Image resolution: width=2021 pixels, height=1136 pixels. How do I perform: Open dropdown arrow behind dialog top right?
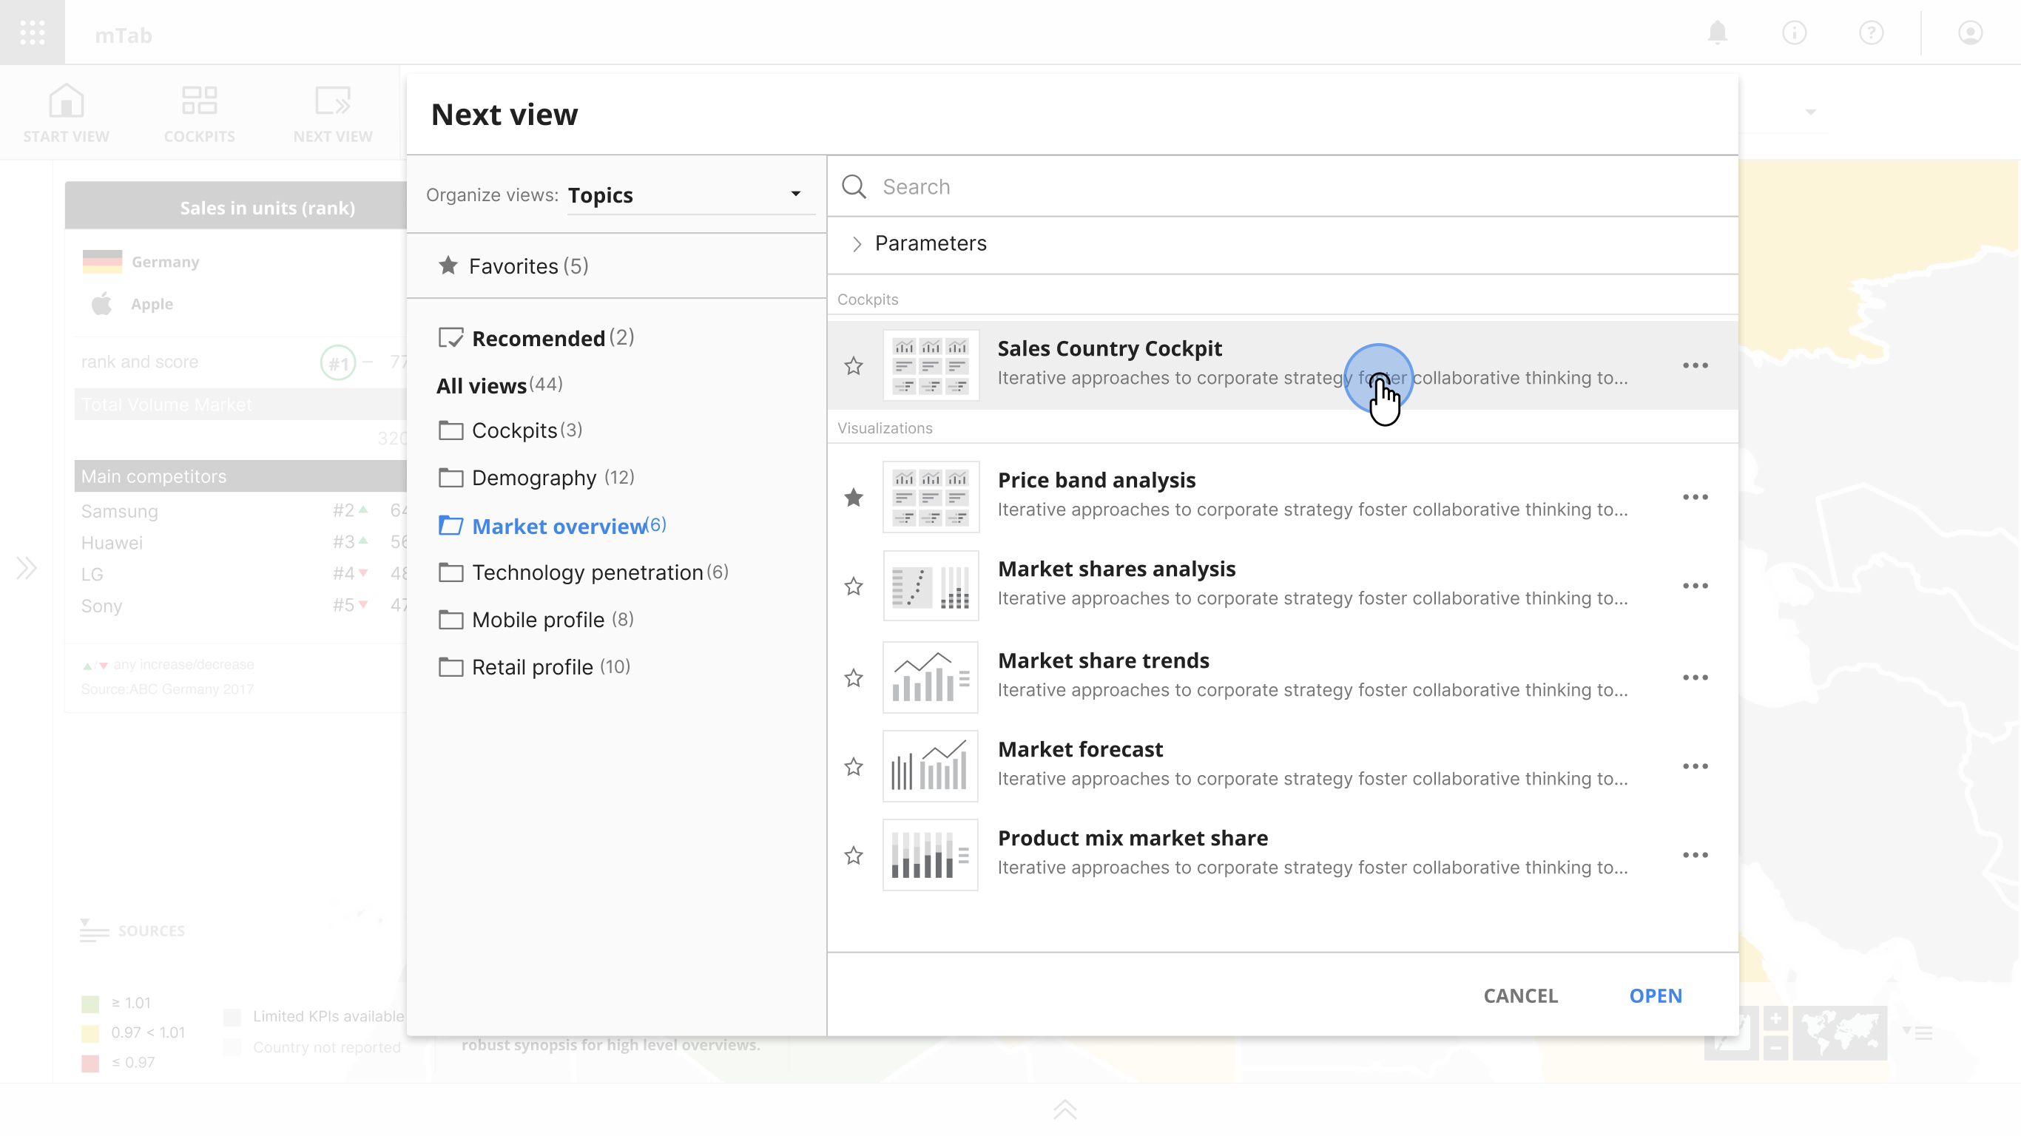point(1811,112)
